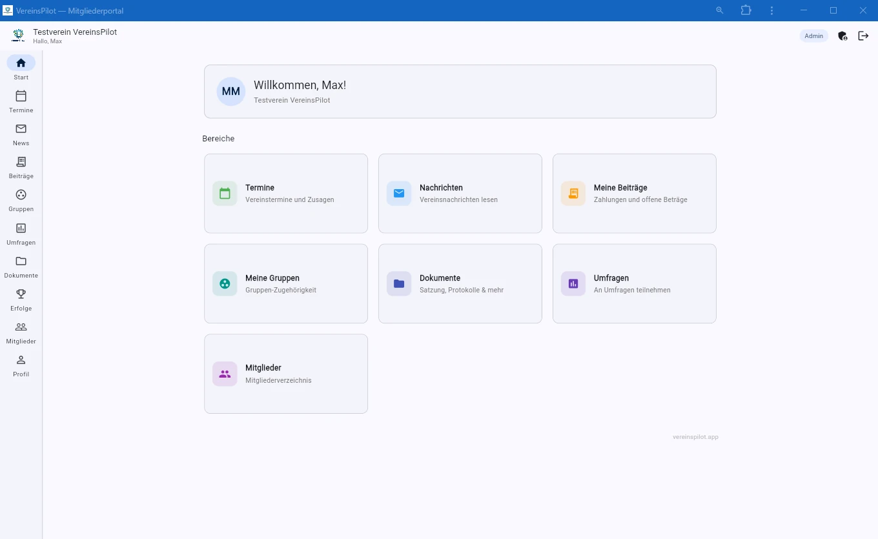Click the shield account icon near Admin
Screen dimensions: 878x539
pos(842,36)
